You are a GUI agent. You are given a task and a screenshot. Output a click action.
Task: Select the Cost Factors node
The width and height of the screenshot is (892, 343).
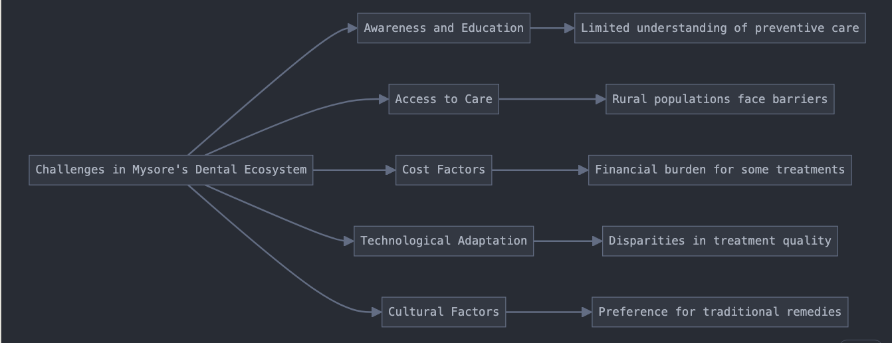[x=443, y=170]
